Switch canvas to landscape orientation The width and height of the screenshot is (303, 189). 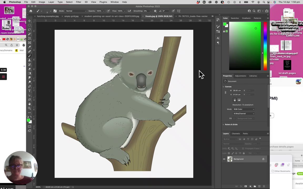click(239, 100)
